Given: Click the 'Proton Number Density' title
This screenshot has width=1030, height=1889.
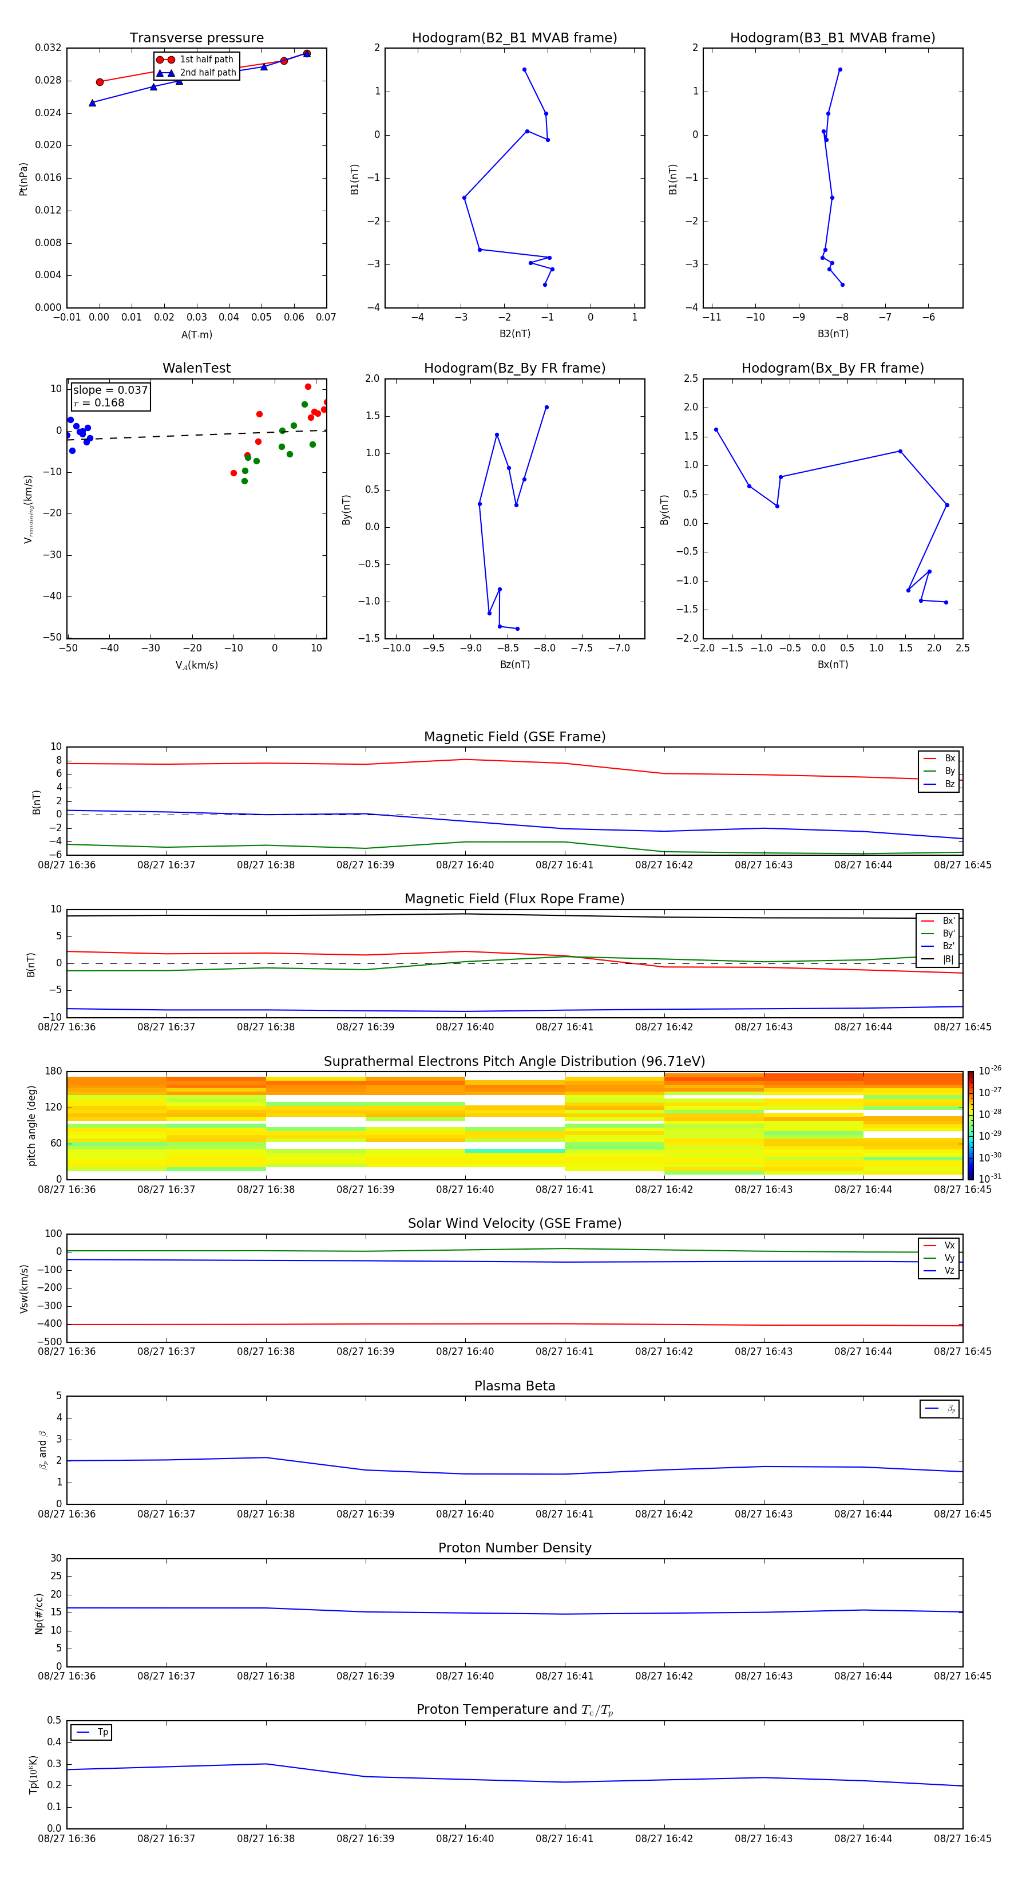Looking at the screenshot, I should pos(514,1548).
